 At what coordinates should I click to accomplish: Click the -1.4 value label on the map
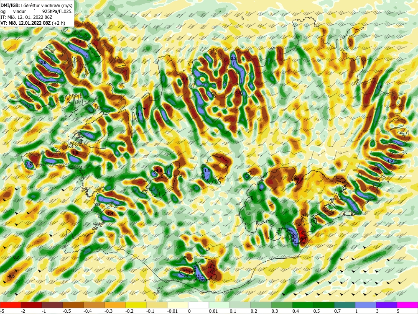110,214
